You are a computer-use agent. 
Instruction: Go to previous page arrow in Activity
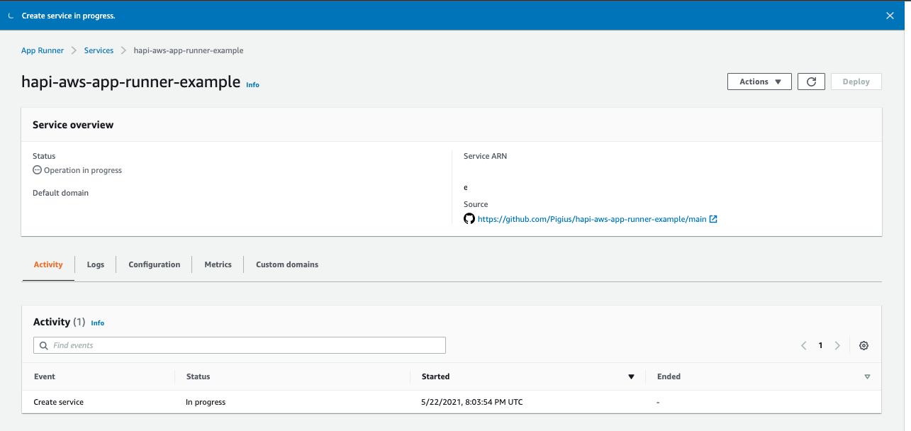(804, 345)
